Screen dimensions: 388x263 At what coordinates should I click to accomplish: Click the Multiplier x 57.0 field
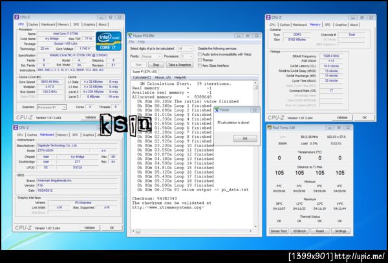coord(50,87)
